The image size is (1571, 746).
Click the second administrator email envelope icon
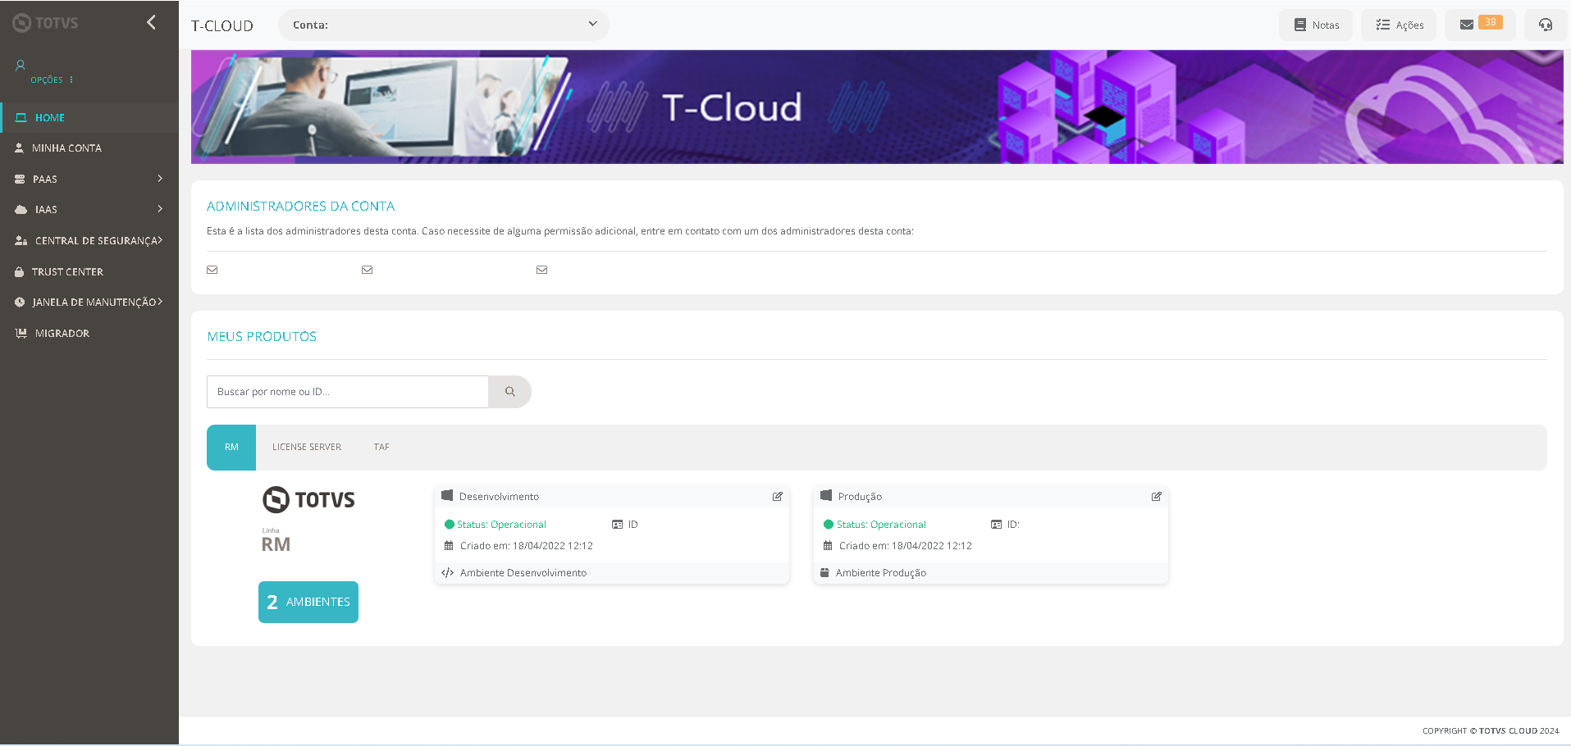(368, 270)
